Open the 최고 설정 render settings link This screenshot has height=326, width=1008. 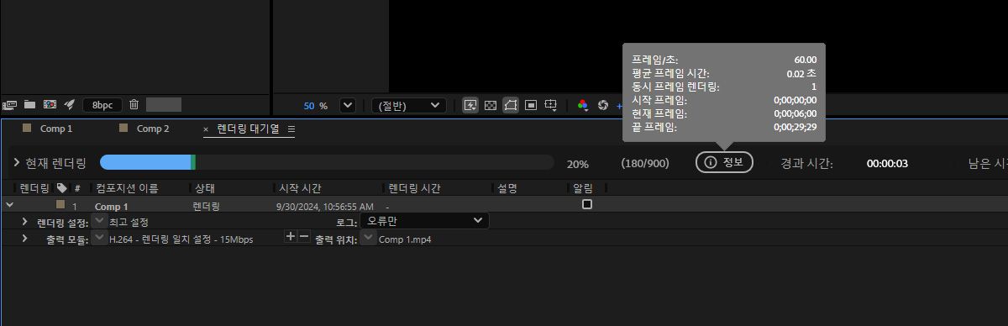tap(129, 222)
